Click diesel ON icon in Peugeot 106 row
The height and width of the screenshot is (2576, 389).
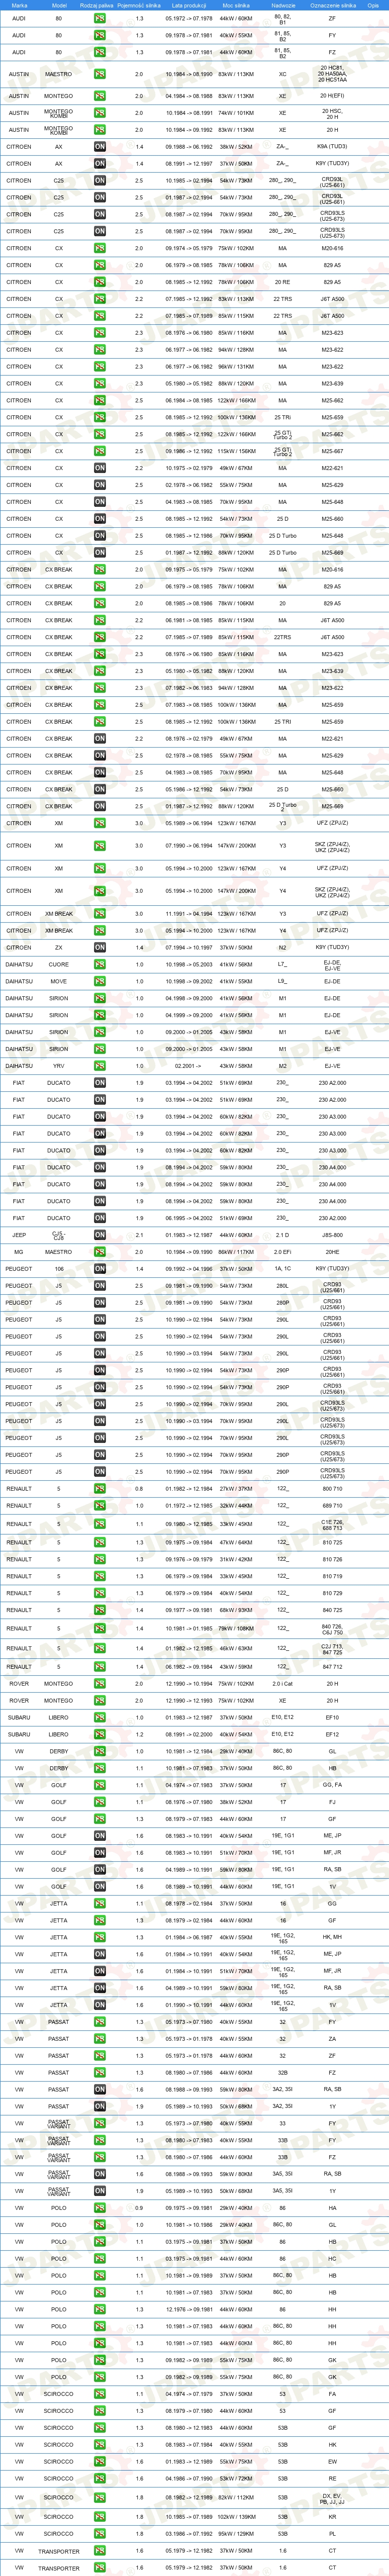click(x=100, y=1269)
